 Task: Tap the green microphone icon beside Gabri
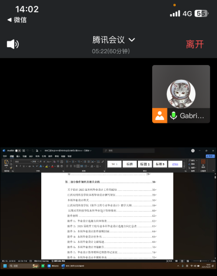pos(173,116)
